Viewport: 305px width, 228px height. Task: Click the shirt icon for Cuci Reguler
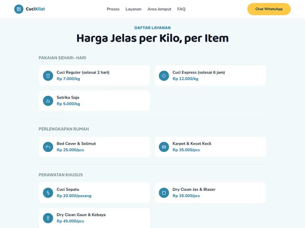pos(48,76)
